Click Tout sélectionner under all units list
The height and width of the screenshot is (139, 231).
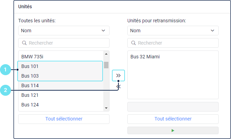pos(64,119)
